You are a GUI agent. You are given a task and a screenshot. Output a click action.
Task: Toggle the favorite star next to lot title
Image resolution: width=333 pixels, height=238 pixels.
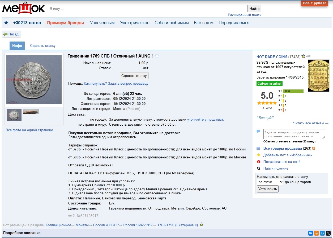[157, 56]
